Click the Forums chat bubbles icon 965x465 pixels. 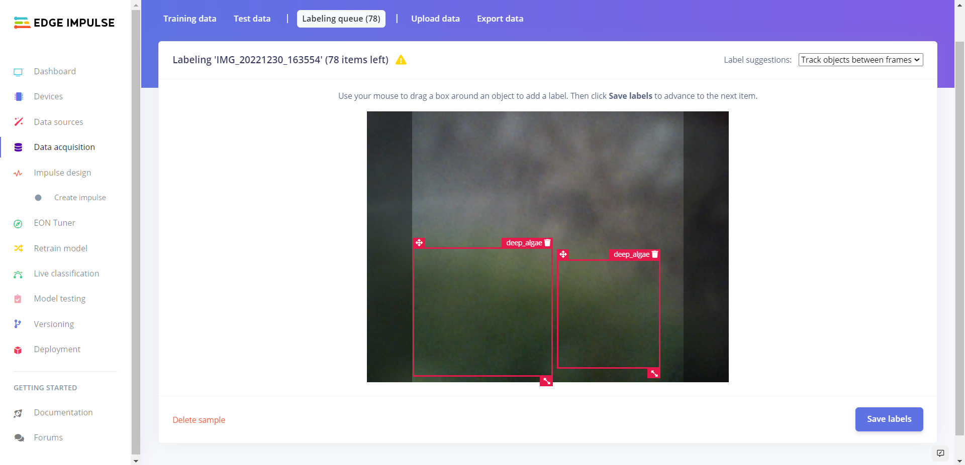point(19,438)
